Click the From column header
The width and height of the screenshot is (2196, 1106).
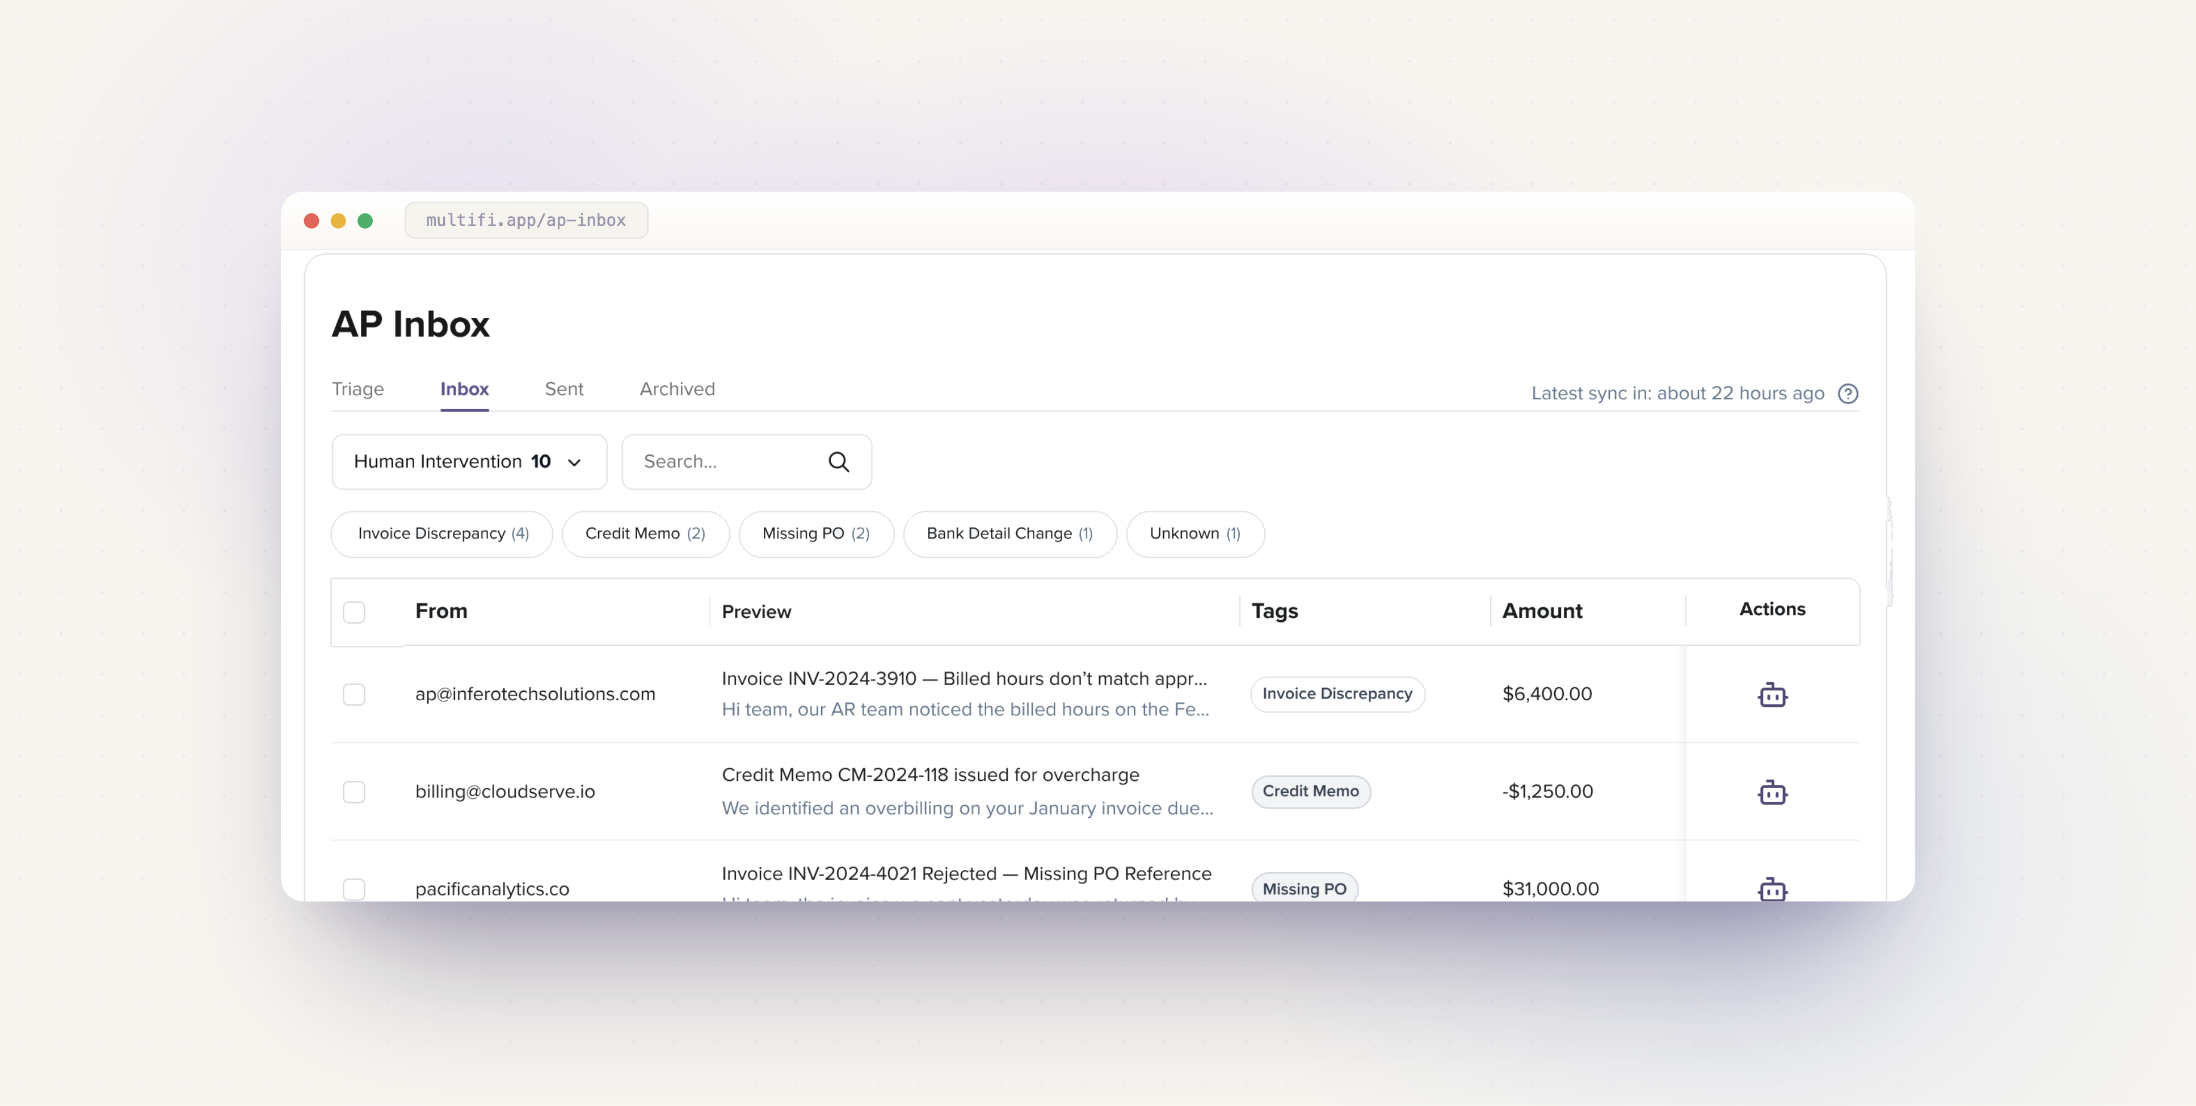[x=441, y=611]
